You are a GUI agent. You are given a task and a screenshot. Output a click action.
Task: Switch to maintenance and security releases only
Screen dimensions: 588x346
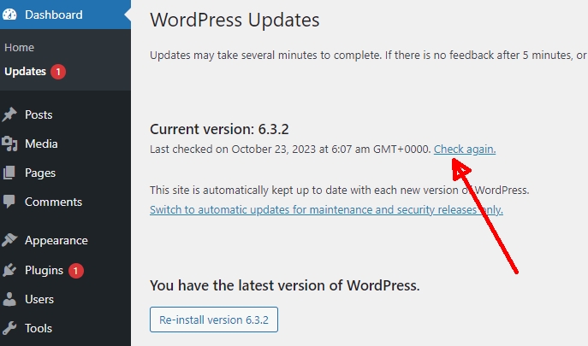click(326, 209)
